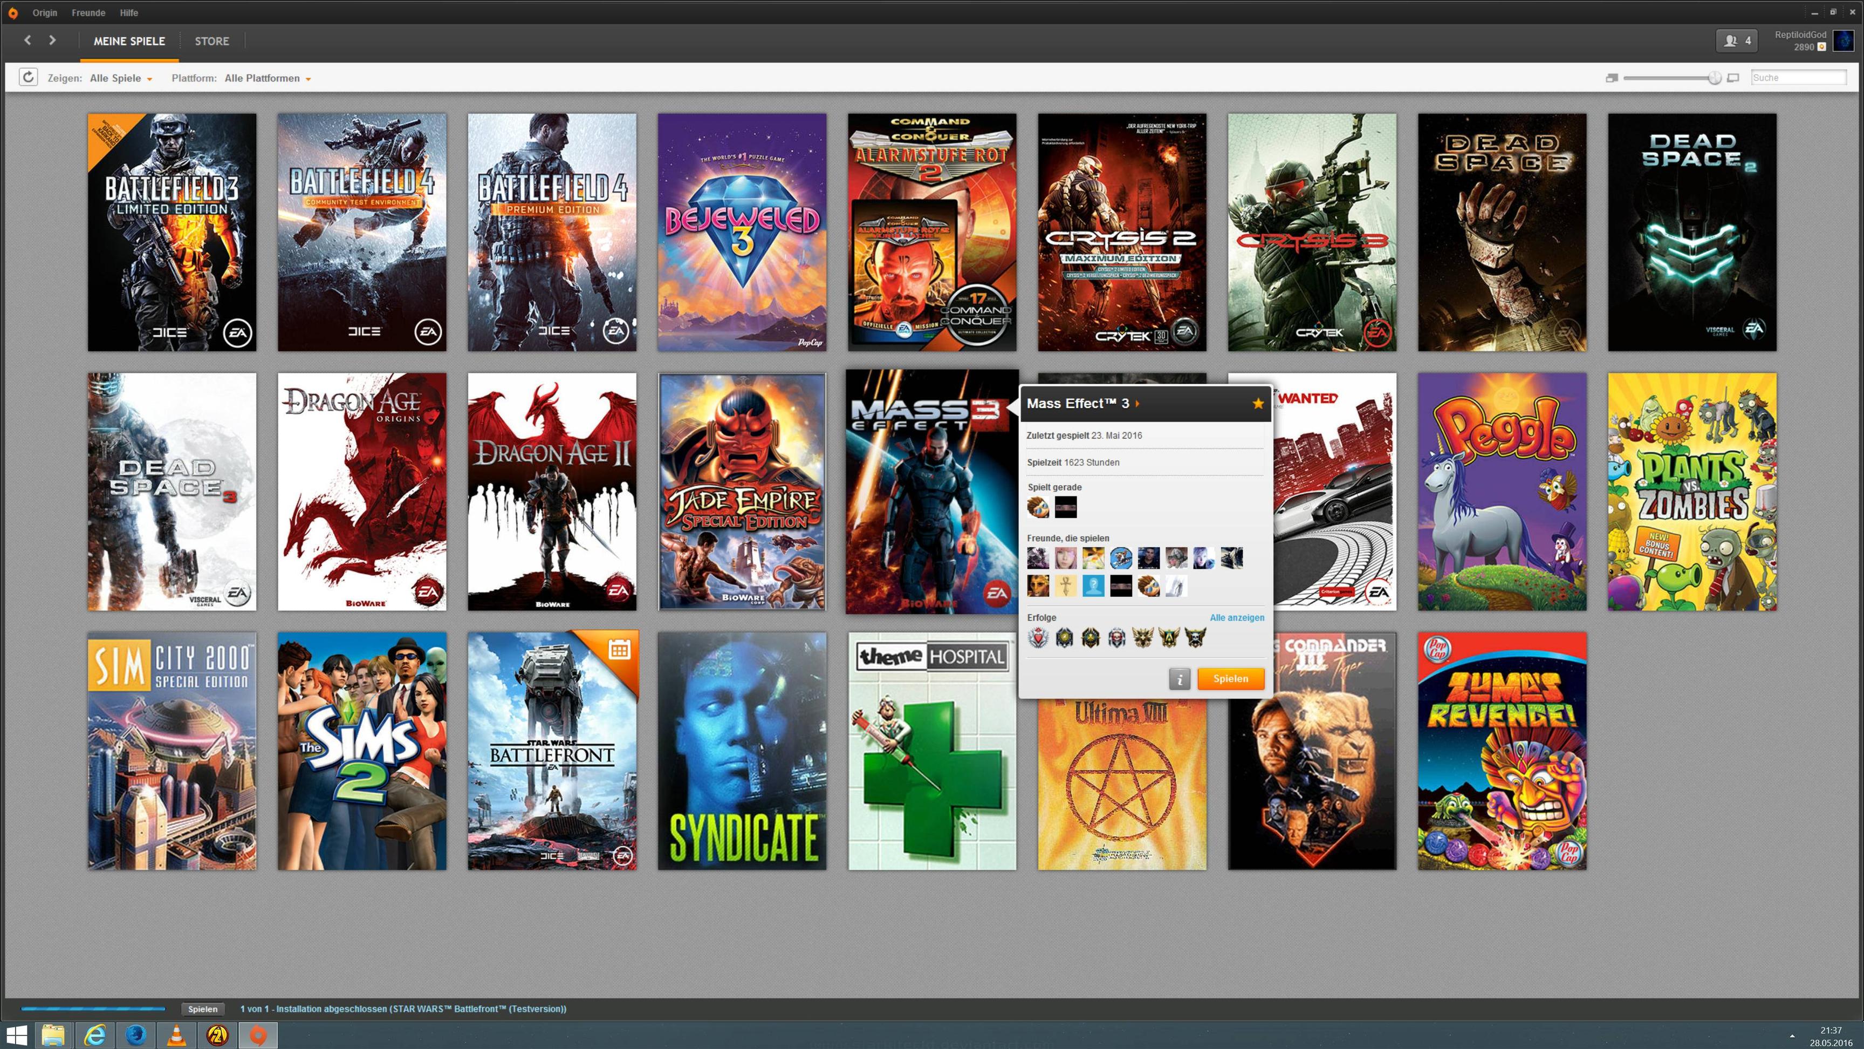This screenshot has width=1864, height=1049.
Task: Click the ankh friend avatar
Action: tap(1065, 585)
